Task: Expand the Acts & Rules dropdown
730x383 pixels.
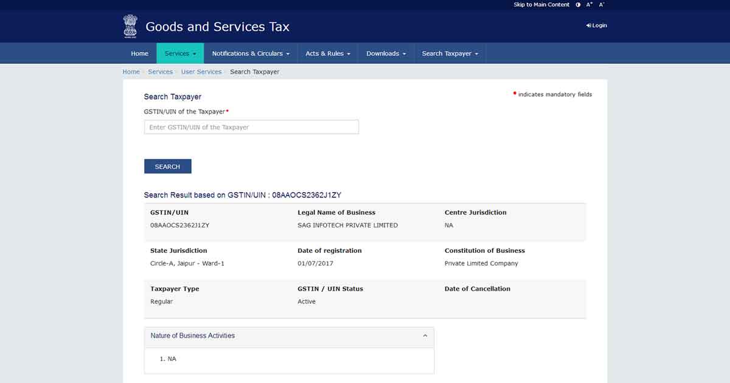Action: 328,53
